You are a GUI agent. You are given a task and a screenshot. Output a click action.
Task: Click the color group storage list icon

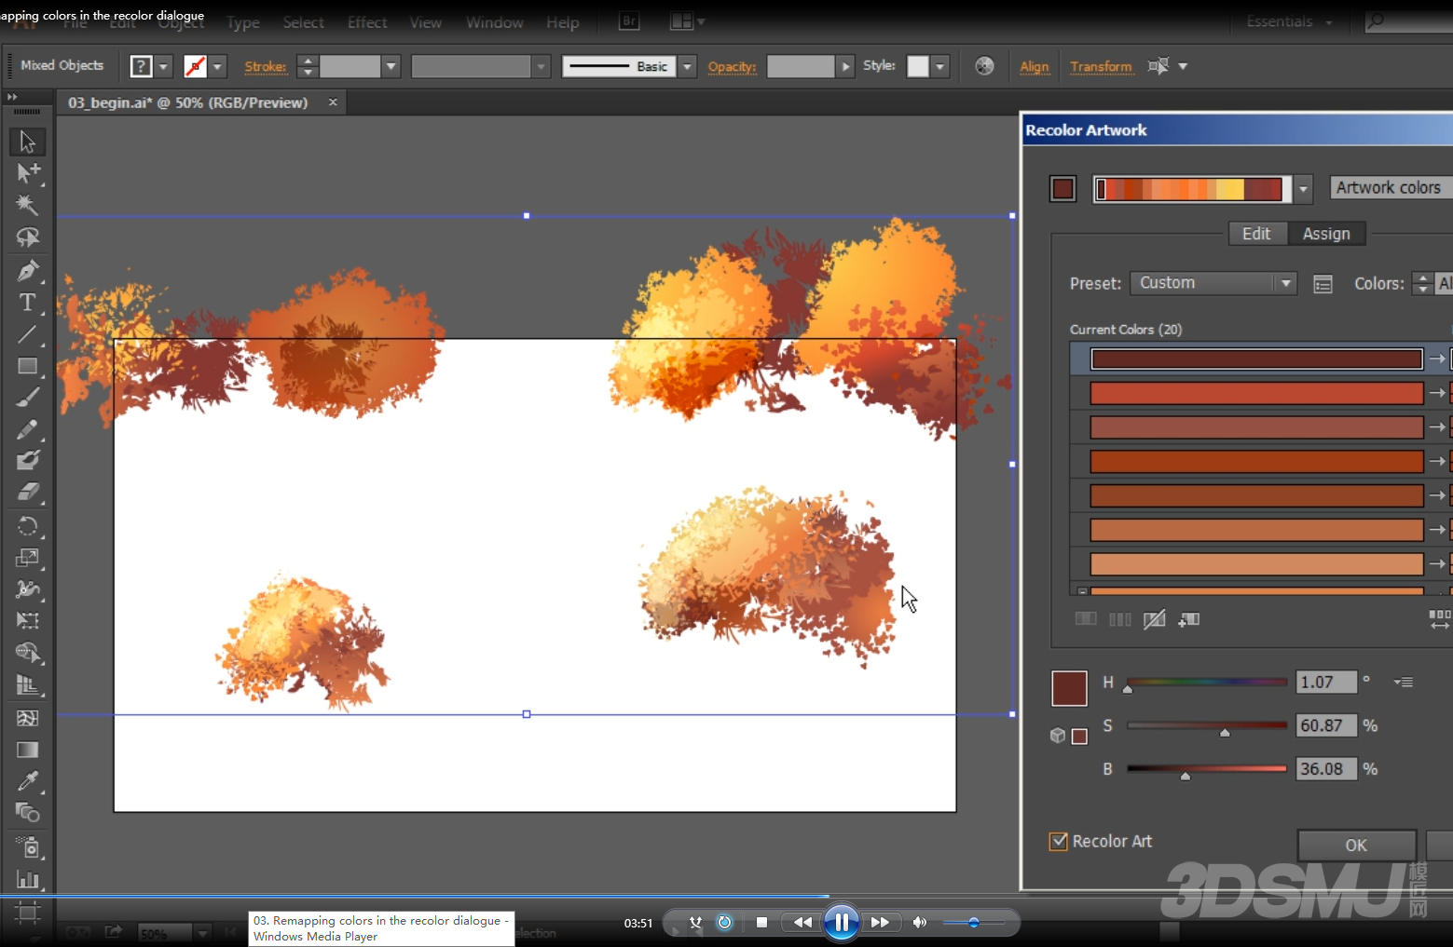[1323, 284]
